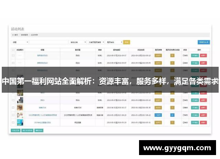Screen dimensions: 220x159
Task: Open the middle breadcrumb link before 活动列表
Action: (24, 35)
